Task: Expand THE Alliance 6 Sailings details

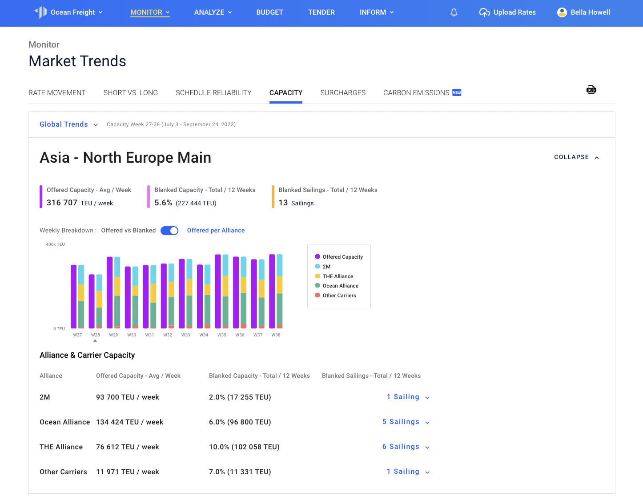Action: (x=406, y=447)
